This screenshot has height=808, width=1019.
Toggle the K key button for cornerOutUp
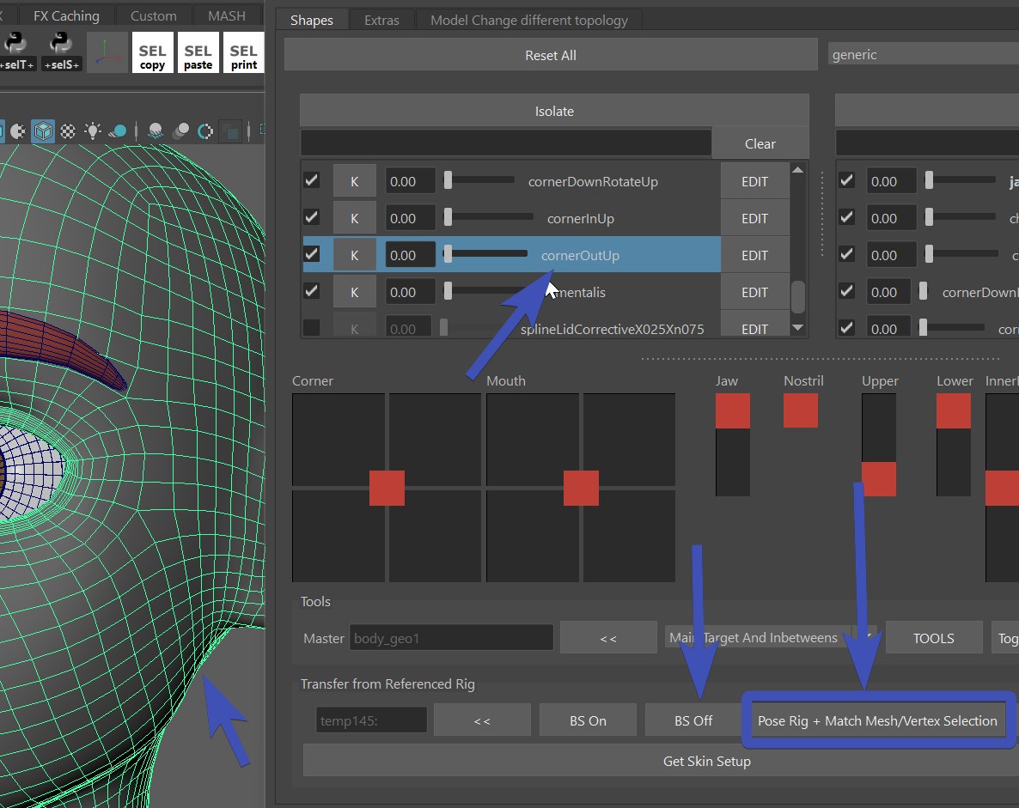[355, 255]
